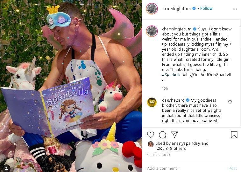Click the tagged people icon on photo

click(6, 168)
